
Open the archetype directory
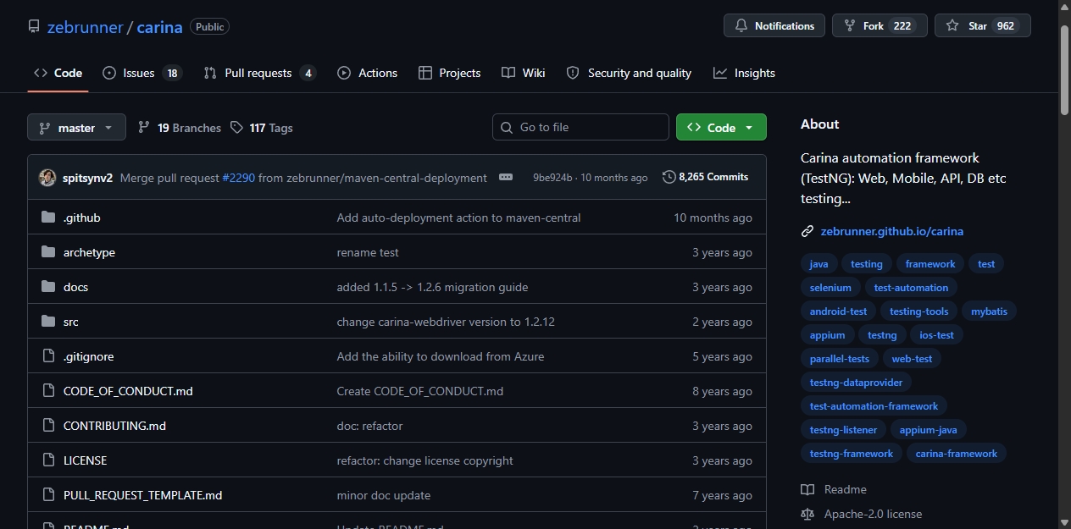(x=89, y=252)
